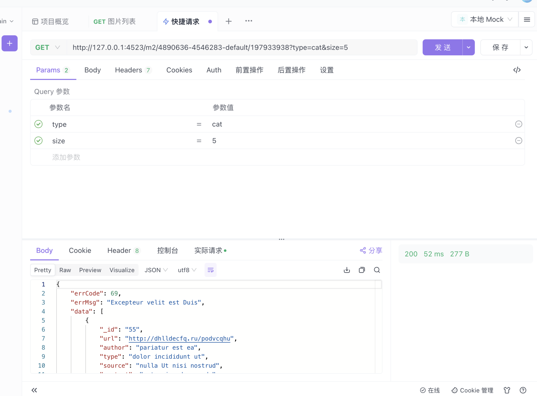This screenshot has width=537, height=396.
Task: Expand the send button dropdown arrow
Action: (x=468, y=47)
